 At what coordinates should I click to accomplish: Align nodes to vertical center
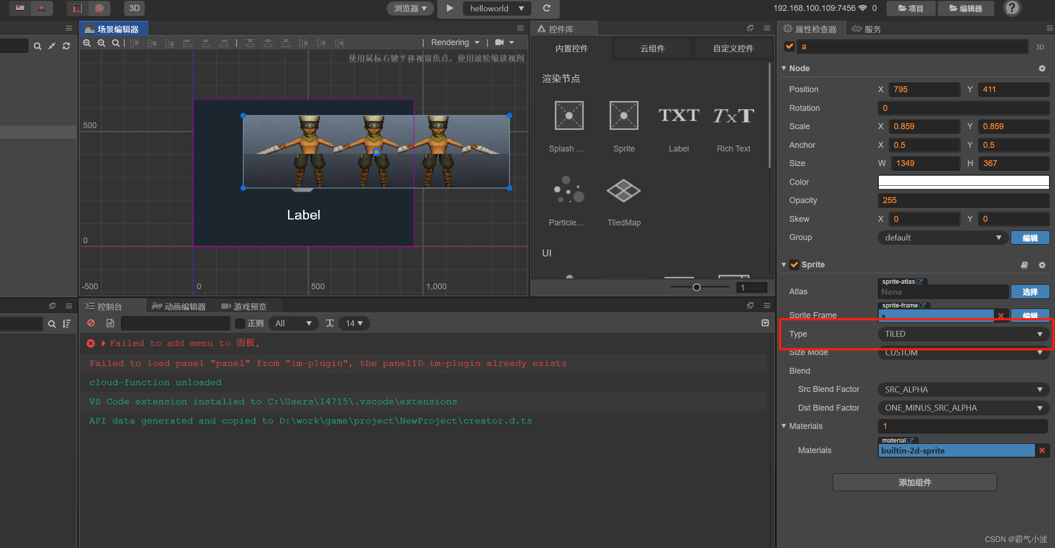(152, 43)
